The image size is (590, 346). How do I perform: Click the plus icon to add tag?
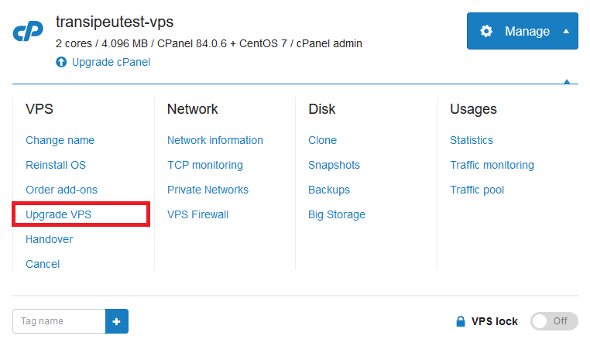[117, 321]
